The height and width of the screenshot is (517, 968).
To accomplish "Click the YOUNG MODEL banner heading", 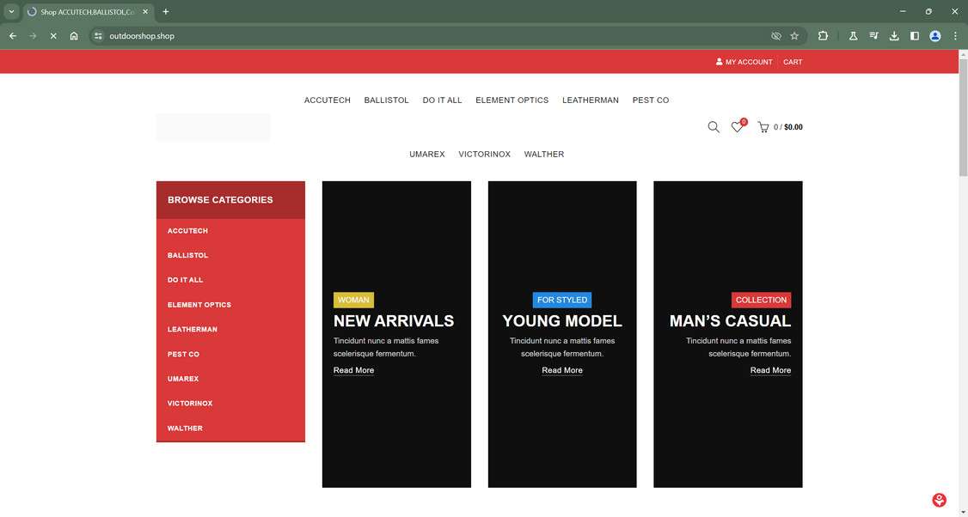I will tap(562, 321).
